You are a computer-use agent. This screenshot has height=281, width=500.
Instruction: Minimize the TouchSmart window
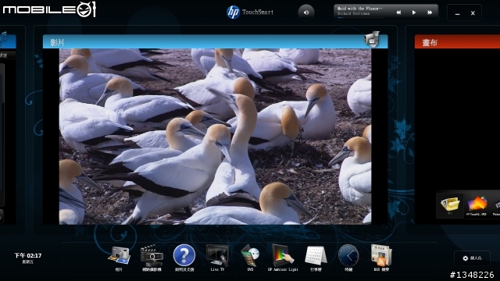457,13
